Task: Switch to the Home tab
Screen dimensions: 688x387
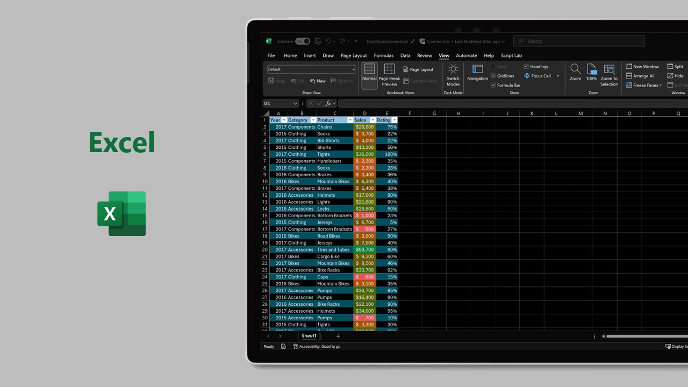Action: [290, 55]
